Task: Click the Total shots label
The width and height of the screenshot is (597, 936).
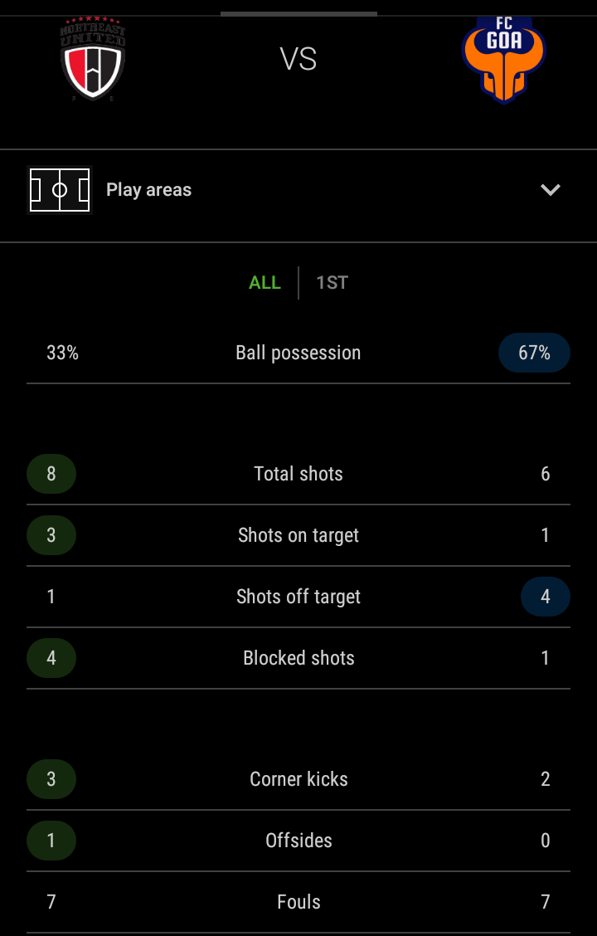Action: [298, 474]
